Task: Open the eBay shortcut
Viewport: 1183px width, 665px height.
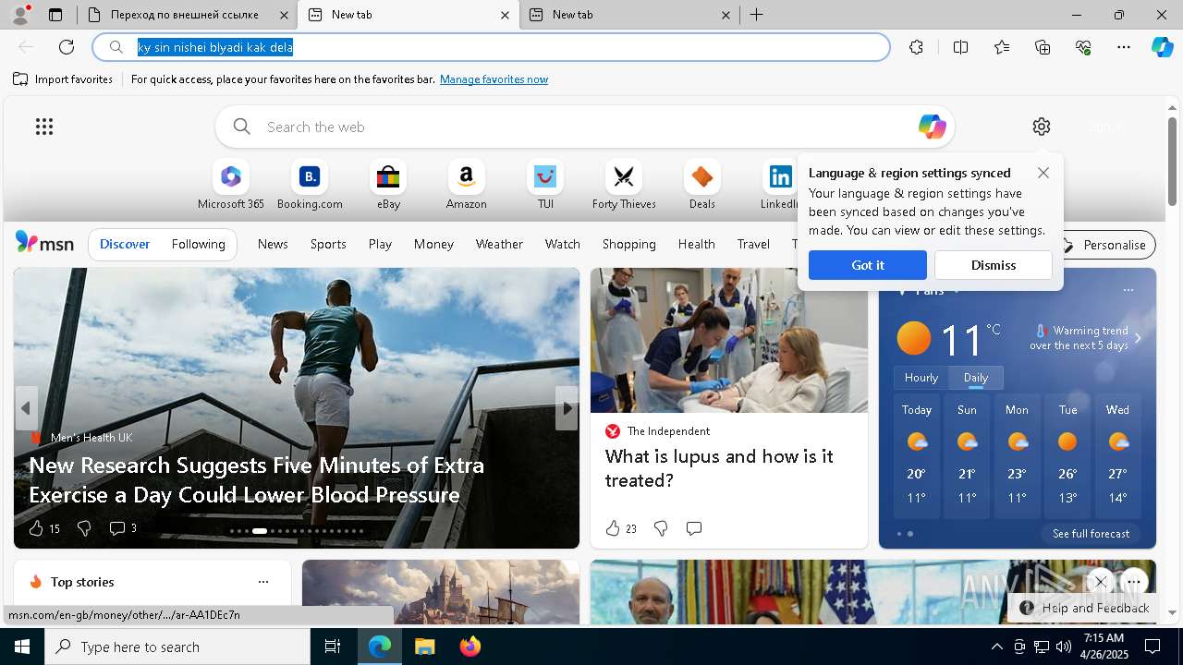Action: [388, 185]
